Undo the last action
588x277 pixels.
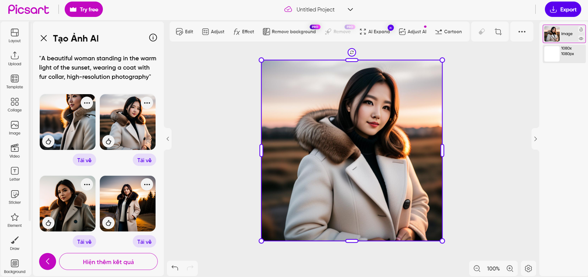click(175, 268)
